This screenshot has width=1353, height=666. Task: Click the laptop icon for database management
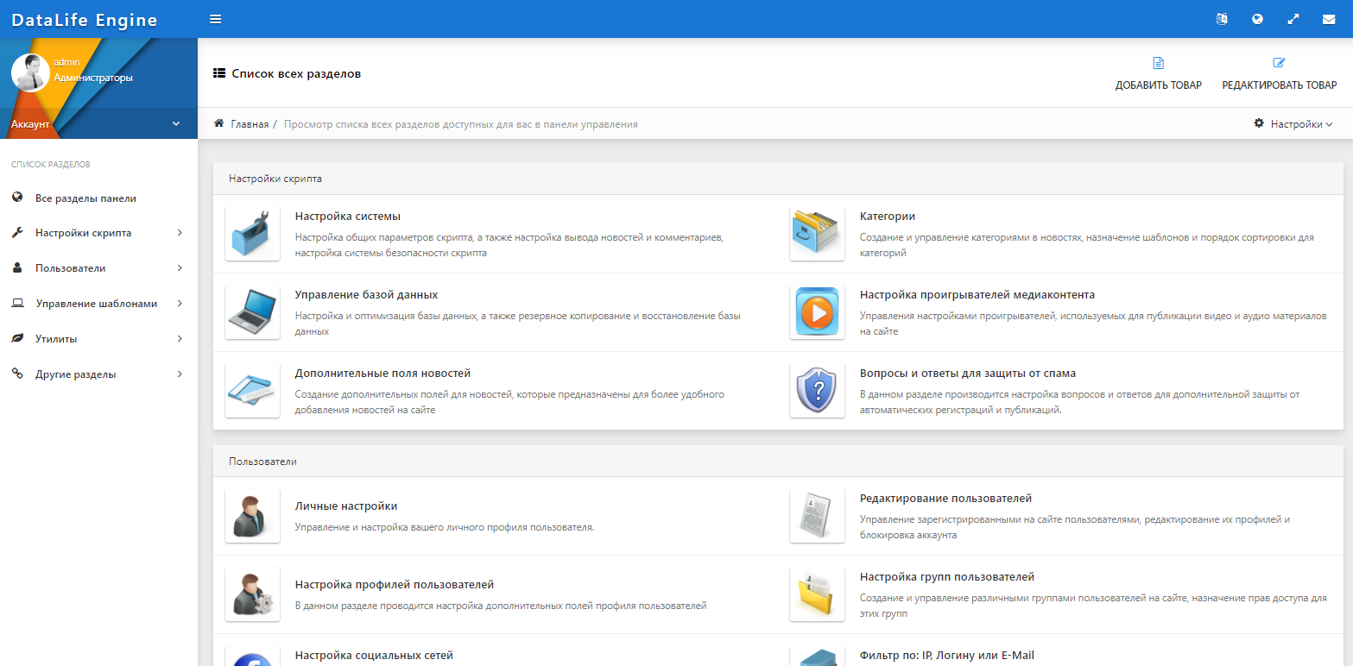(x=252, y=312)
